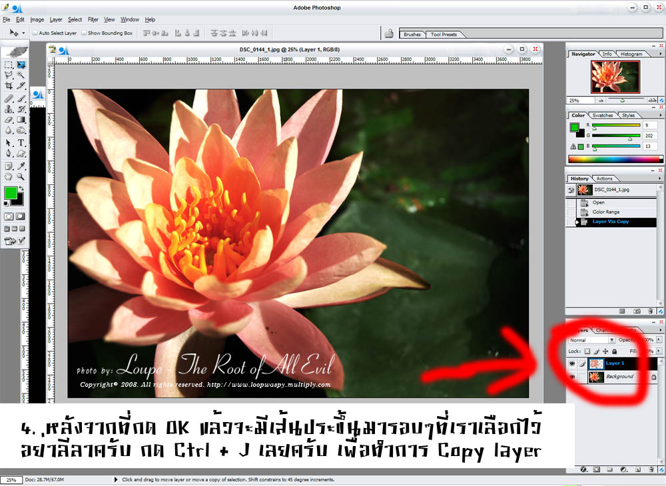Open the status bar info menu arrow
The width and height of the screenshot is (666, 486).
point(115,479)
